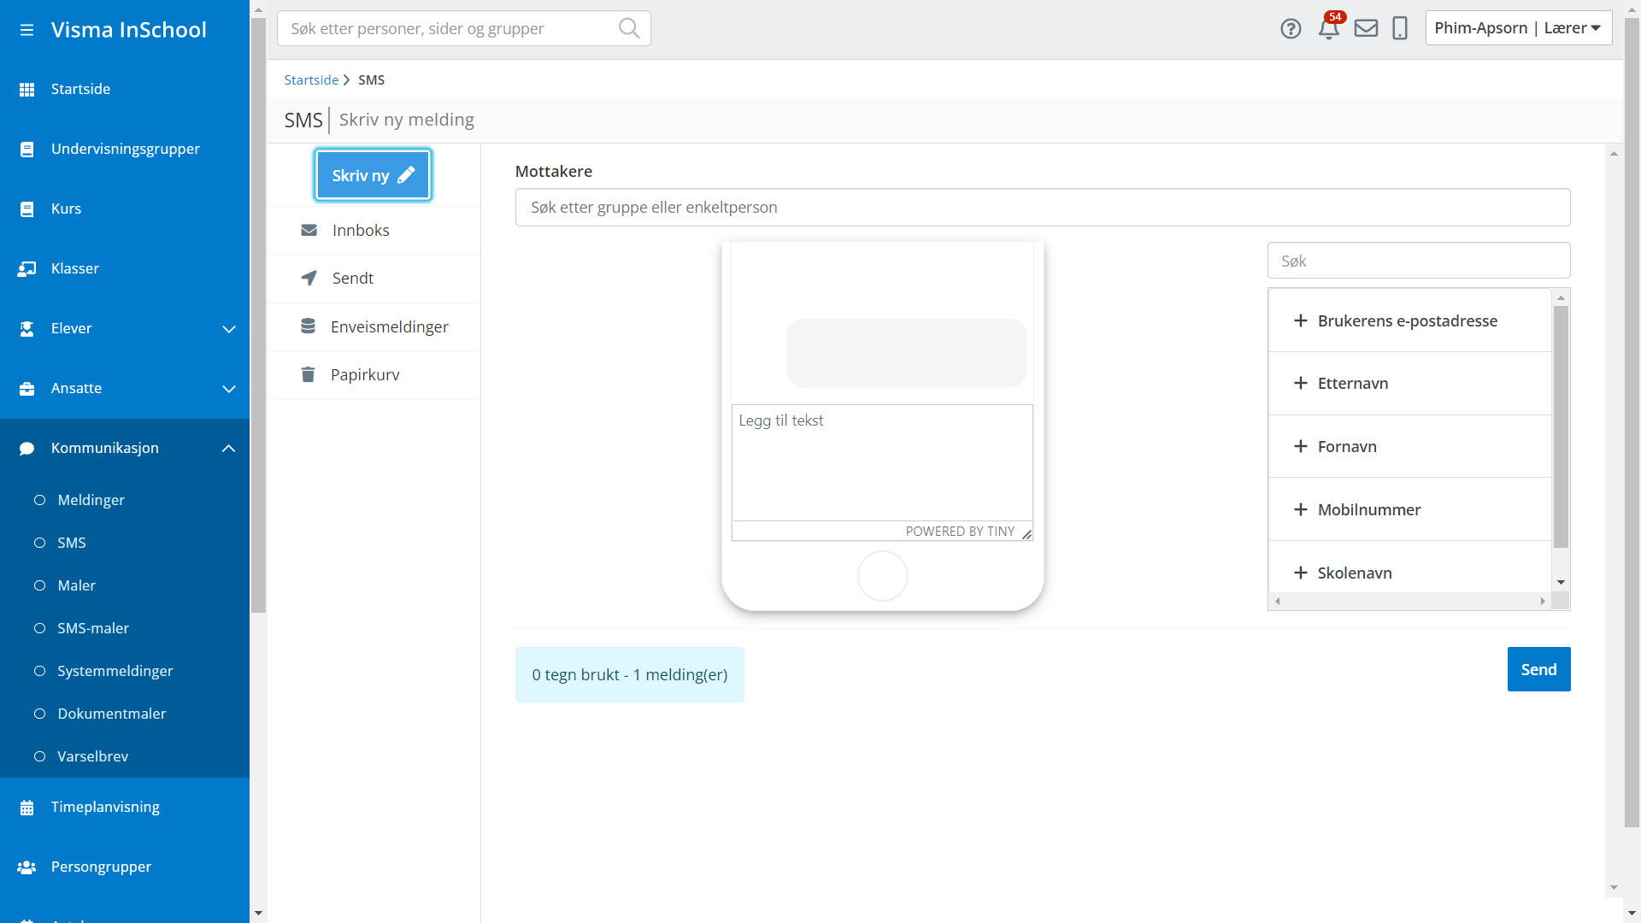Add Mobilnummer merge field plus icon
Screen dimensions: 1641x923
[1300, 509]
